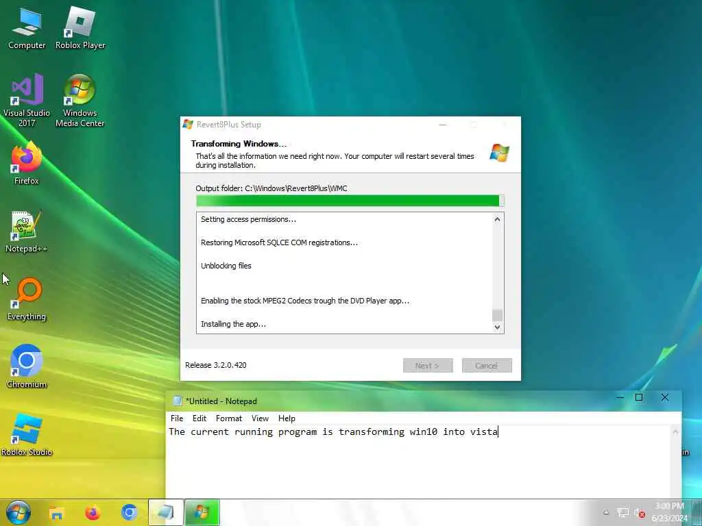Launch Chromium from the desktop
This screenshot has width=702, height=526.
[27, 366]
